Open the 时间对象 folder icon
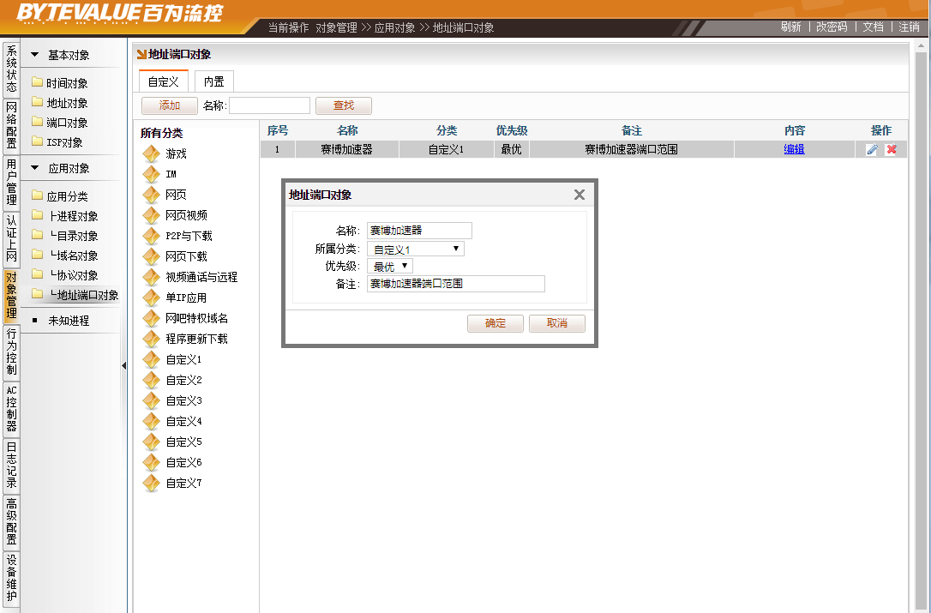931x613 pixels. coord(37,83)
